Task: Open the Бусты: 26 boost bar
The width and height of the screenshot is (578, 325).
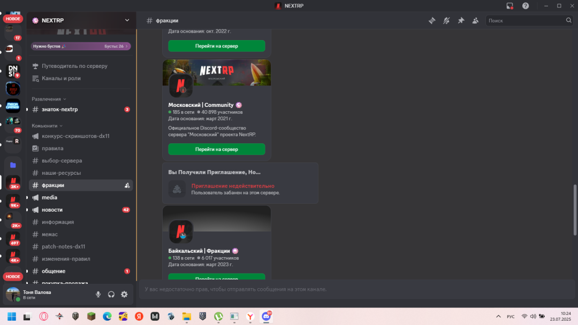Action: click(81, 47)
